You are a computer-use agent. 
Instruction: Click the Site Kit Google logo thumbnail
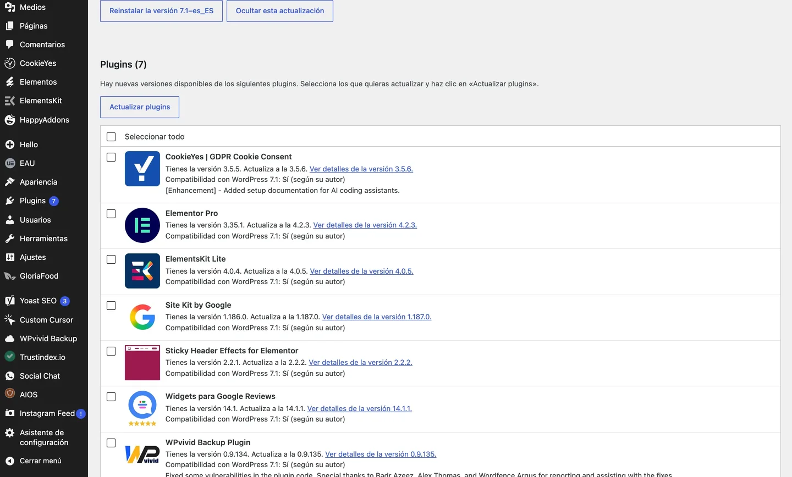[142, 317]
